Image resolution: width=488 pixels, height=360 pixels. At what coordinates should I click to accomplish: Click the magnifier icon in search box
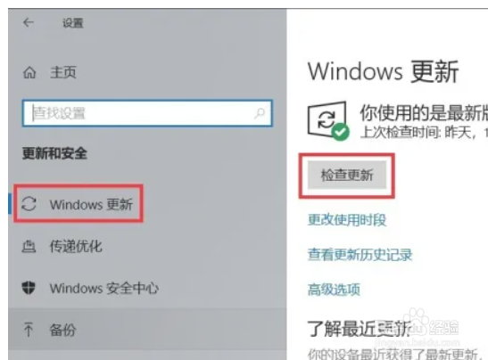[x=260, y=113]
